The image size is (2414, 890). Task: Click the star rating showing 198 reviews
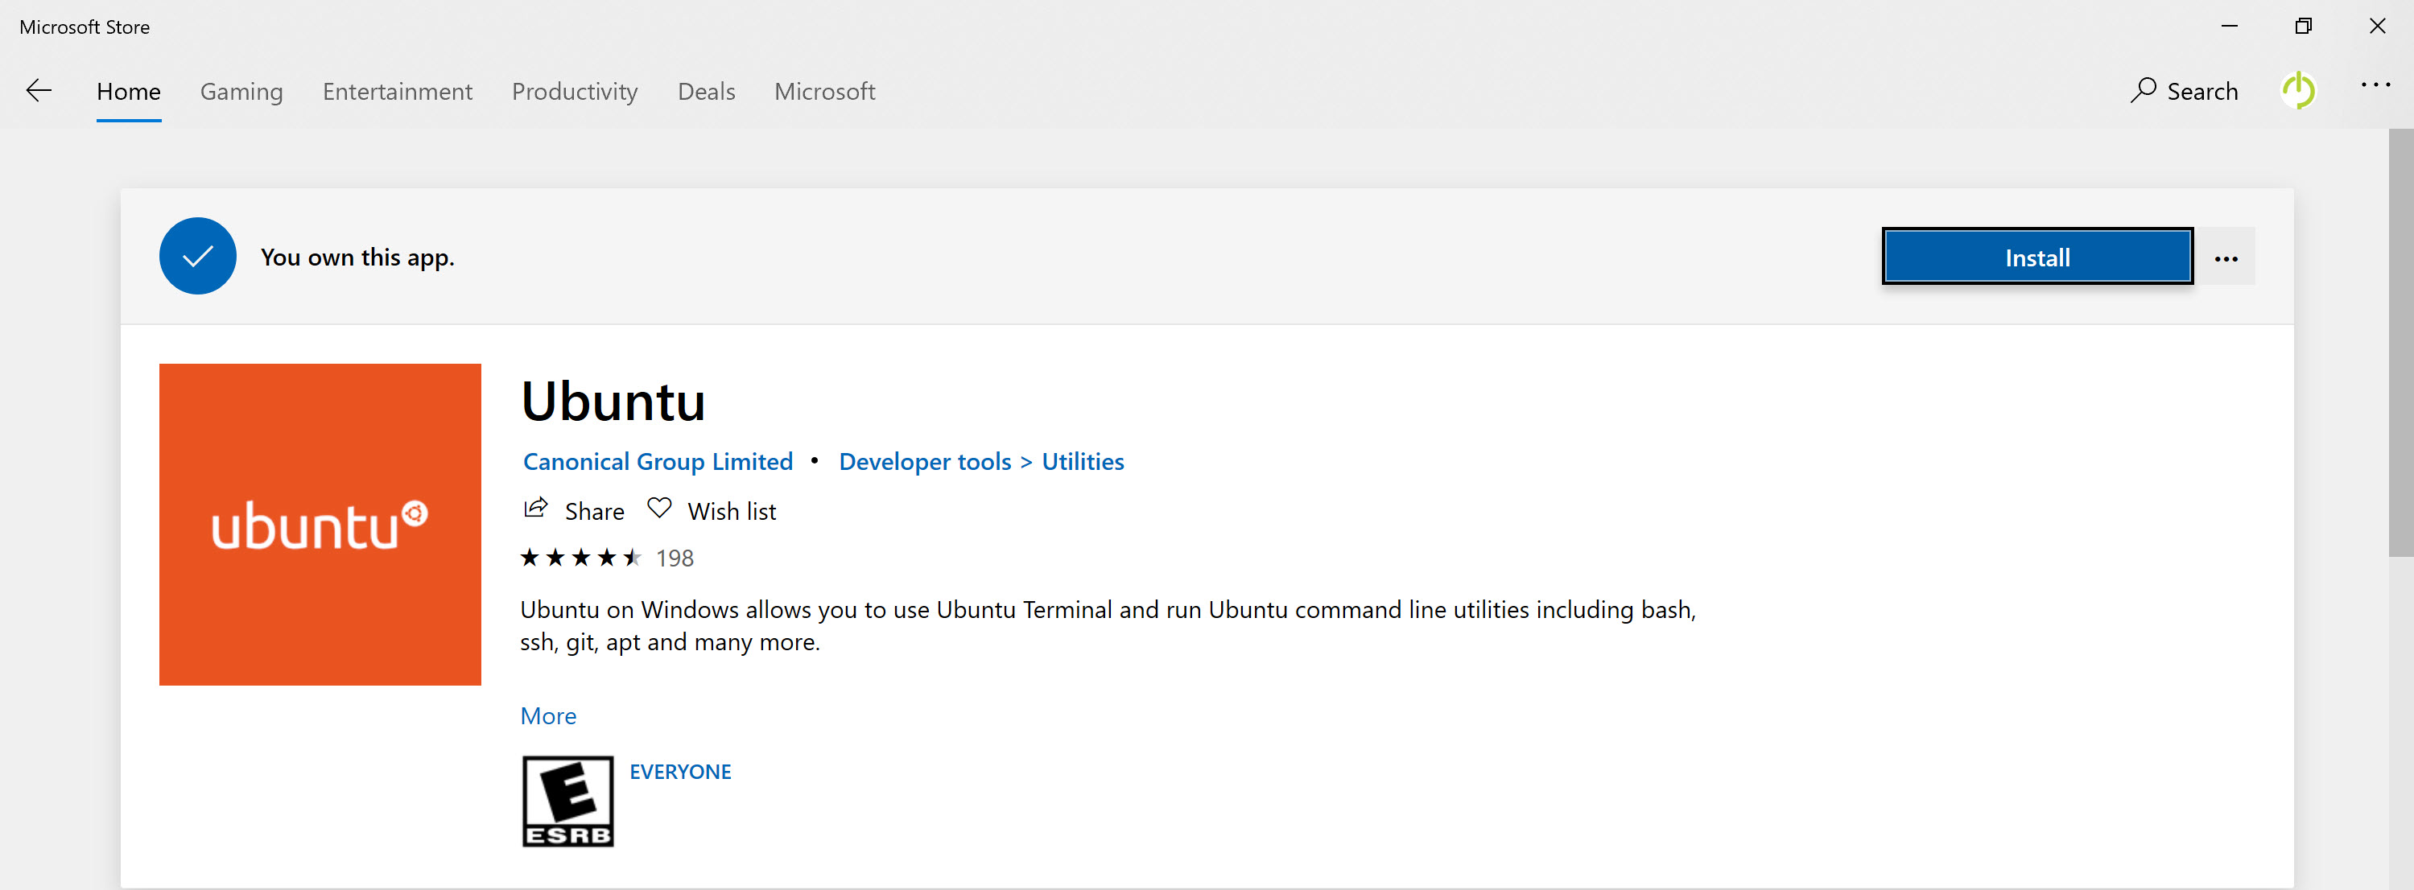point(605,558)
